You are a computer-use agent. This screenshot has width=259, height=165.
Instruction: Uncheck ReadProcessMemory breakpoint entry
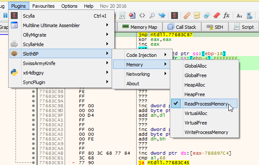point(204,104)
